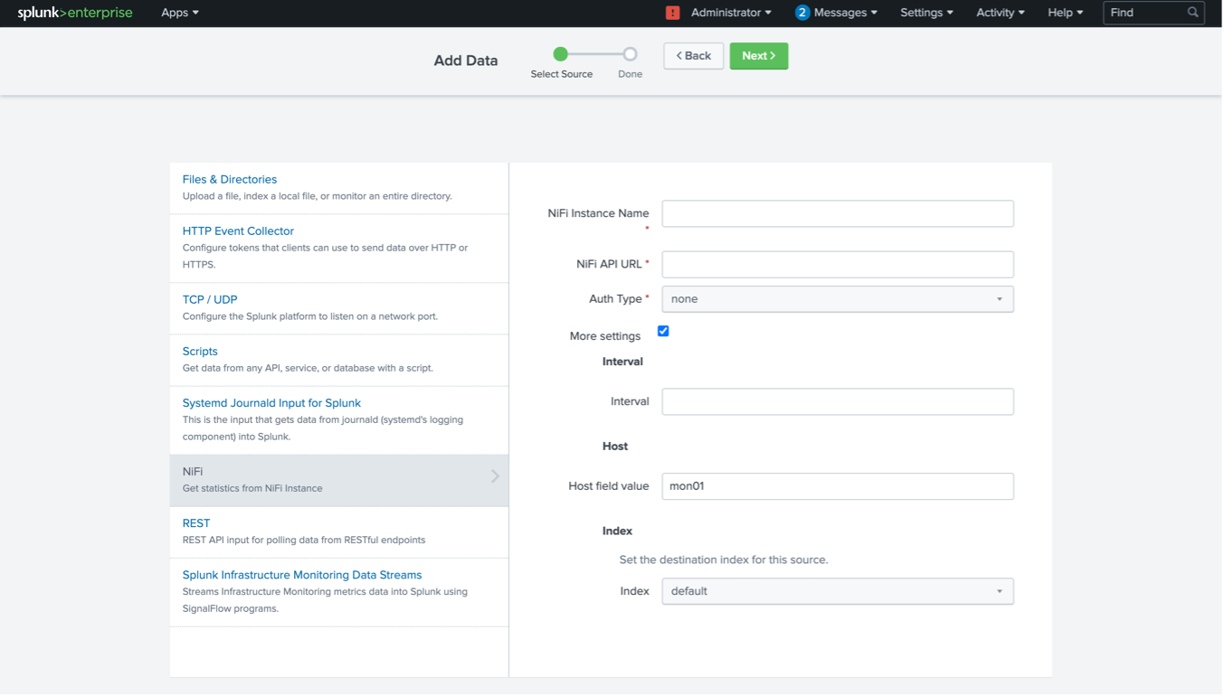The height and width of the screenshot is (696, 1224).
Task: Click the NiFi Instance Name field
Action: coord(838,214)
